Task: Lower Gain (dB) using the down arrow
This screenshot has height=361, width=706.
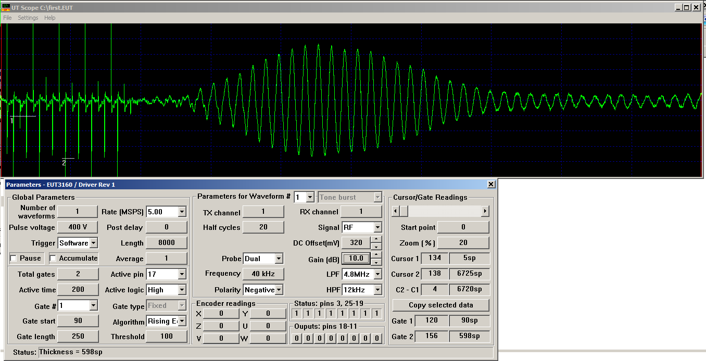Action: pos(376,262)
